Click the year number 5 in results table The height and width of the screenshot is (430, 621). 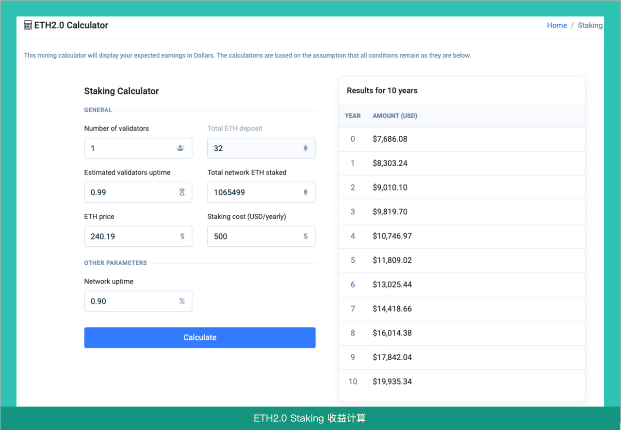(x=353, y=260)
